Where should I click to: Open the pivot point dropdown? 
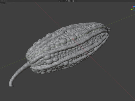pyautogui.click(x=66, y=1)
